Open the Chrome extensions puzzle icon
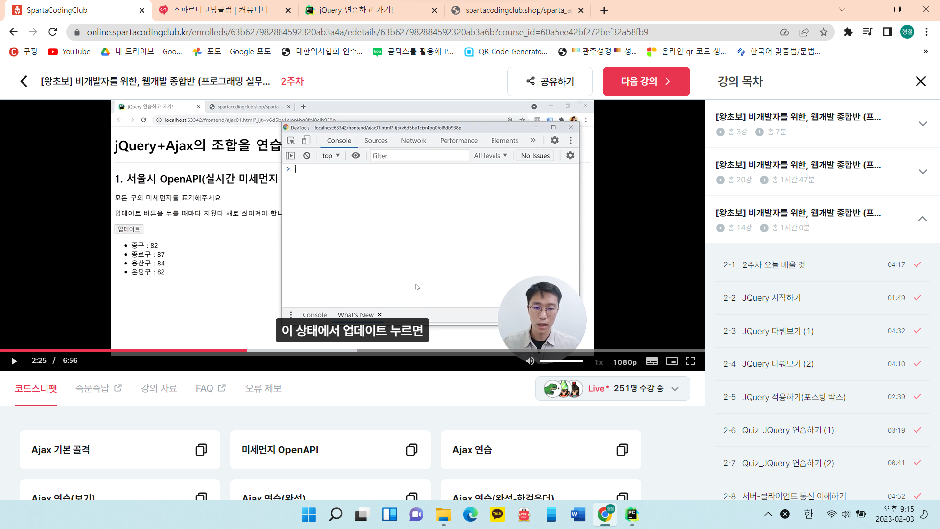The height and width of the screenshot is (529, 940). pyautogui.click(x=848, y=32)
